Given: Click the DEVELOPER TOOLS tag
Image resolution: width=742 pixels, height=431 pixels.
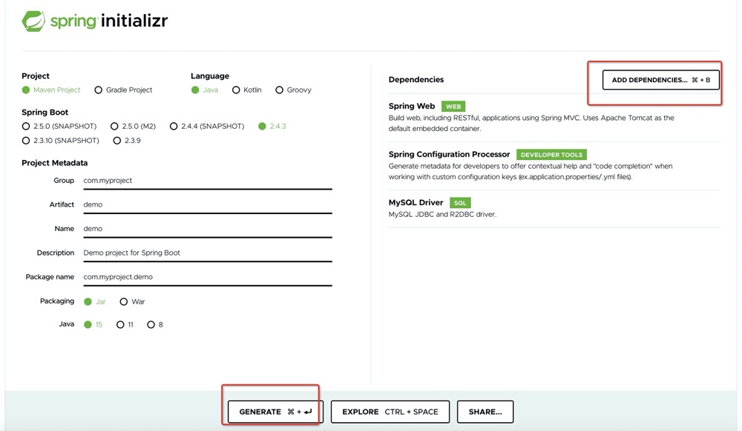Looking at the screenshot, I should (x=551, y=154).
